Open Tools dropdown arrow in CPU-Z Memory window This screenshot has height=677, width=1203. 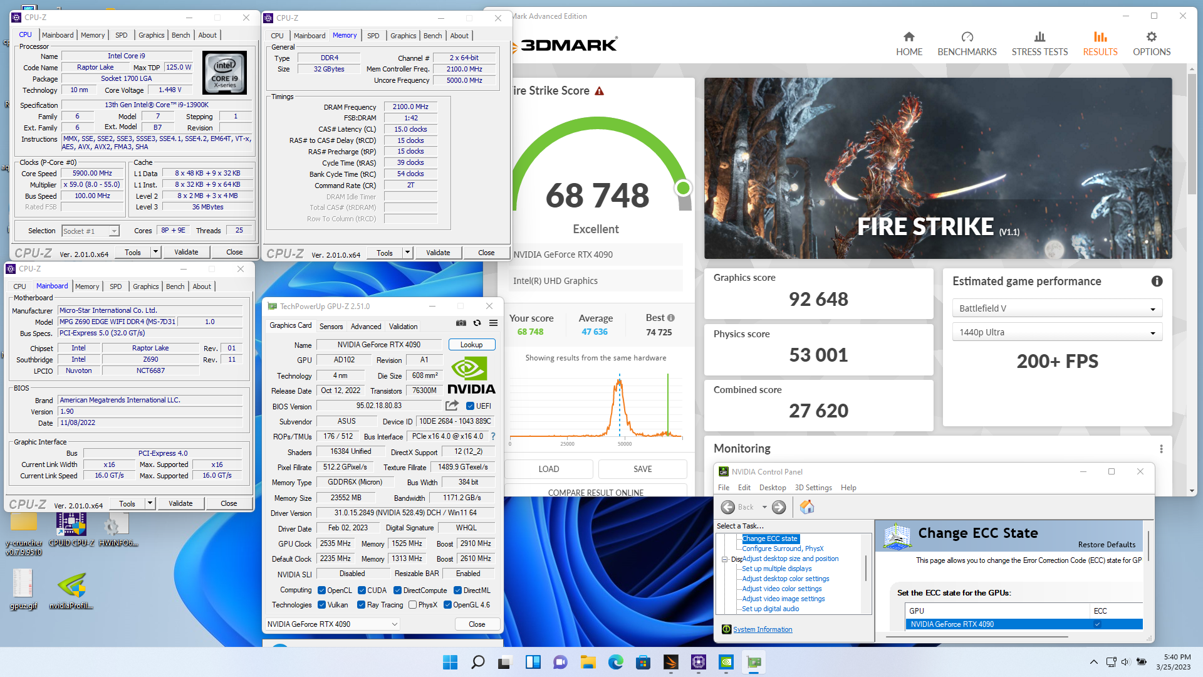407,253
